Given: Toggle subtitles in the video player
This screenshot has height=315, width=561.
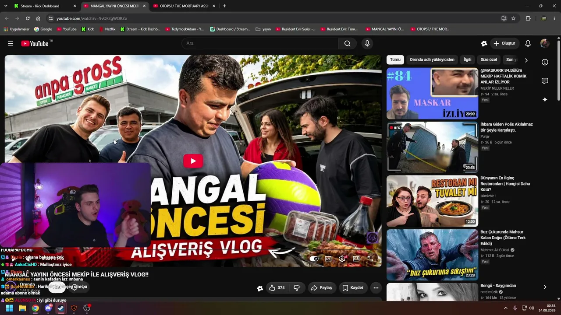Looking at the screenshot, I should tap(328, 259).
